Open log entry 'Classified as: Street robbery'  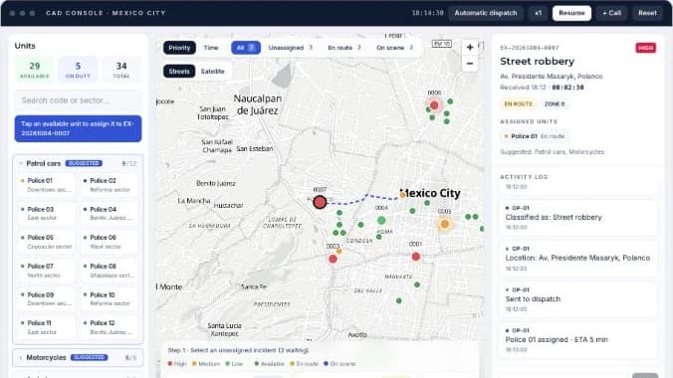tap(578, 218)
